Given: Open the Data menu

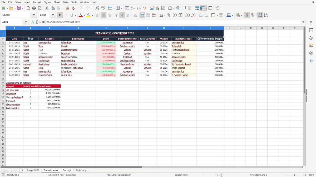Looking at the screenshot, I should [x=66, y=2].
